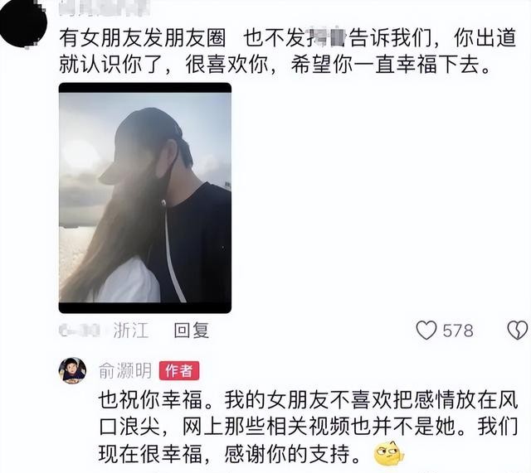Tap the smirking yellow emoji in the reply
531x473 pixels.
tap(389, 453)
